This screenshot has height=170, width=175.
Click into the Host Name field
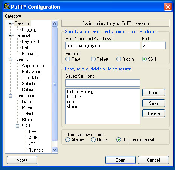(x=103, y=46)
